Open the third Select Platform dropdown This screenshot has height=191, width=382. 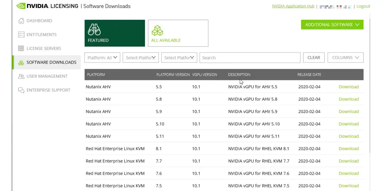coord(179,58)
